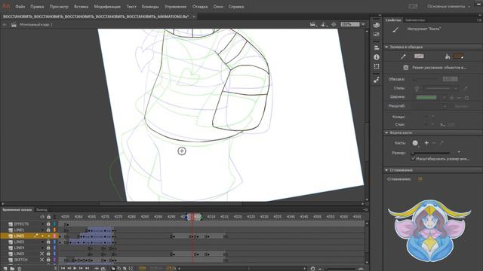
Task: Click frame 4320 on the timeline ruler
Action: coord(238,217)
